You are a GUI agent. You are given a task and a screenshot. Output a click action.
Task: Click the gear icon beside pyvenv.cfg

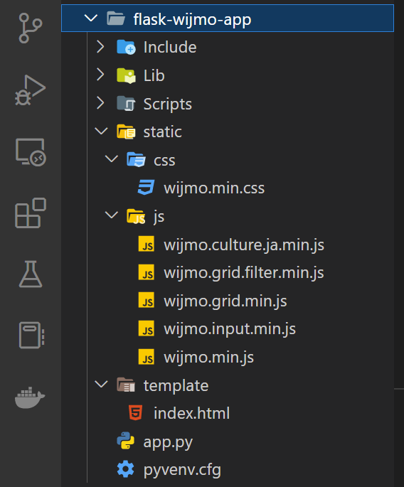point(126,469)
